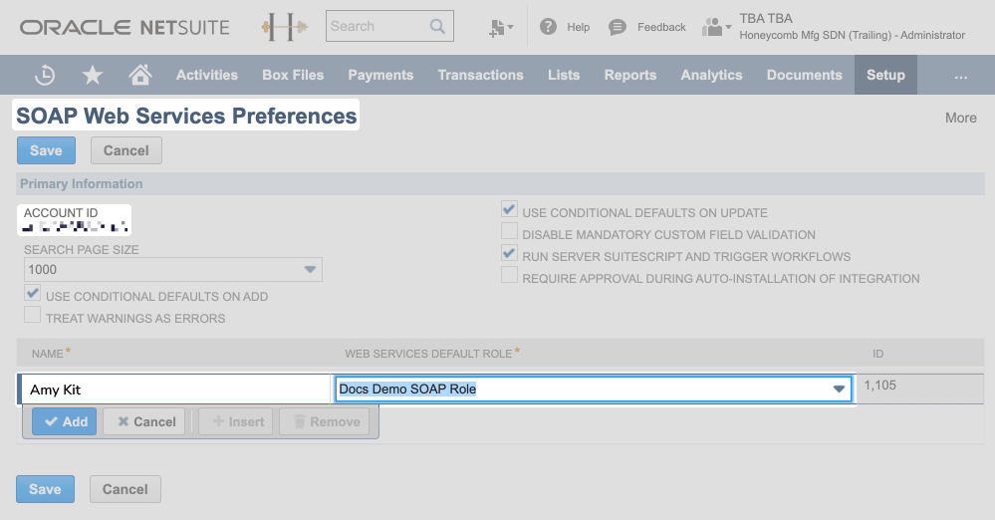
Task: Click the More link
Action: [960, 118]
